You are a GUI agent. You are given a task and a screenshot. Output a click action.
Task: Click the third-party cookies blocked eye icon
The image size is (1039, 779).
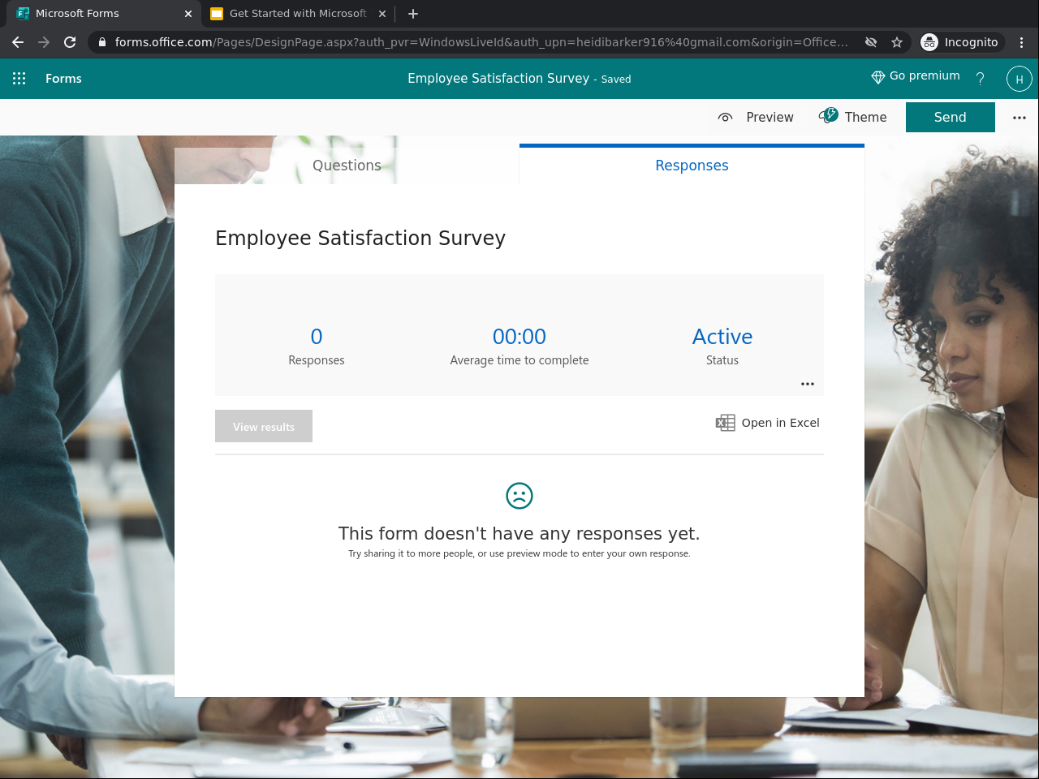(x=871, y=42)
